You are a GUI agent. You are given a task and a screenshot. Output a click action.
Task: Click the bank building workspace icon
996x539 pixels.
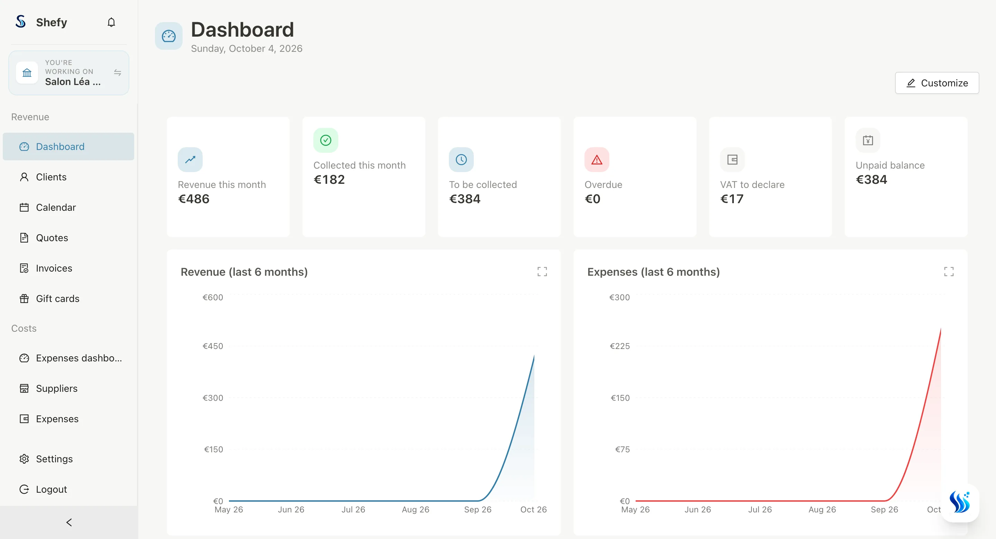point(27,73)
